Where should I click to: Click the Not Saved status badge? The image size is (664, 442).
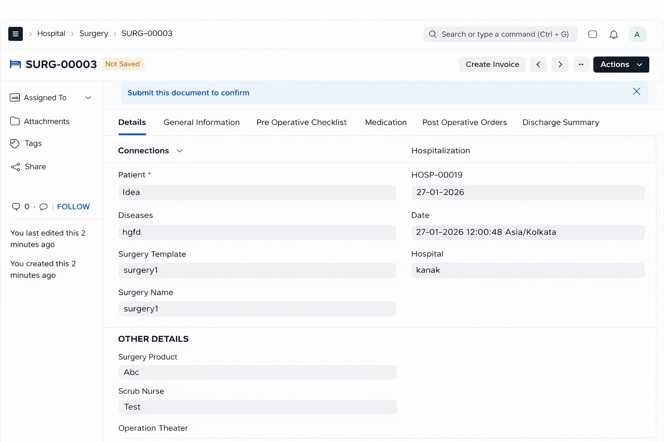(123, 64)
